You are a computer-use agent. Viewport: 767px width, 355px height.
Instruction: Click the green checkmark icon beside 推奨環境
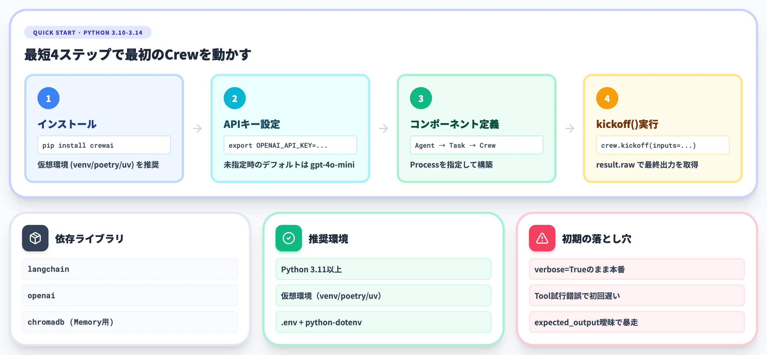point(288,238)
